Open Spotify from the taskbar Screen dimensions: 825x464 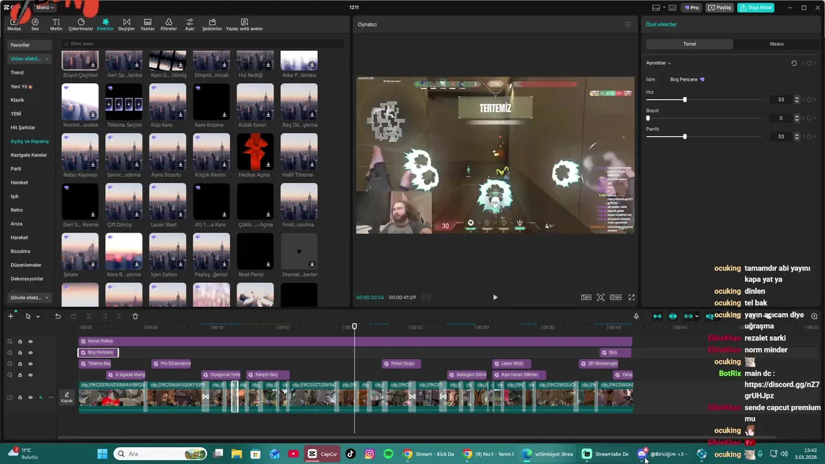[x=388, y=454]
